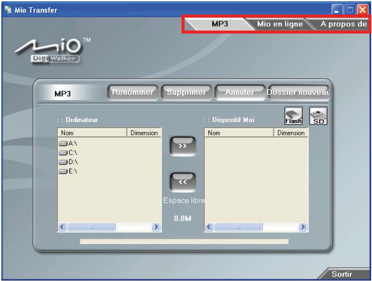Click the transfer progress bar

tap(184, 241)
